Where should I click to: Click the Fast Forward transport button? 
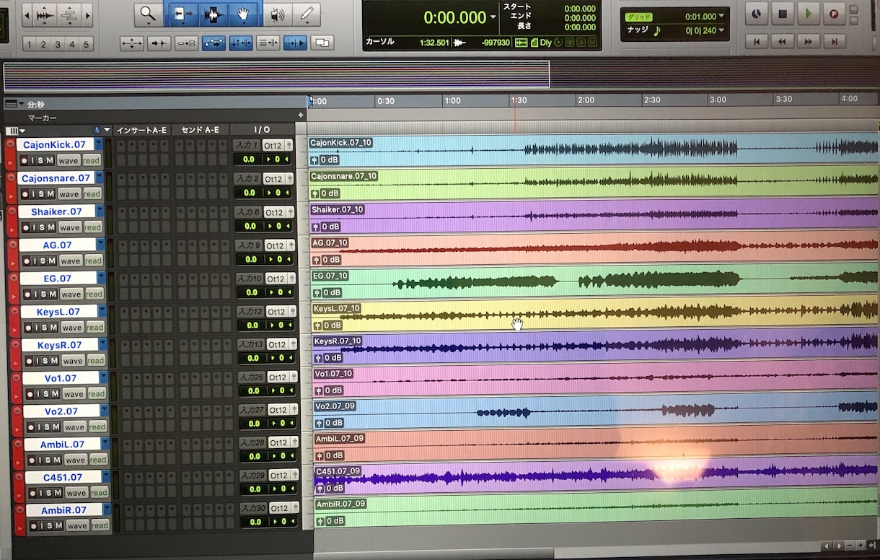(x=808, y=42)
